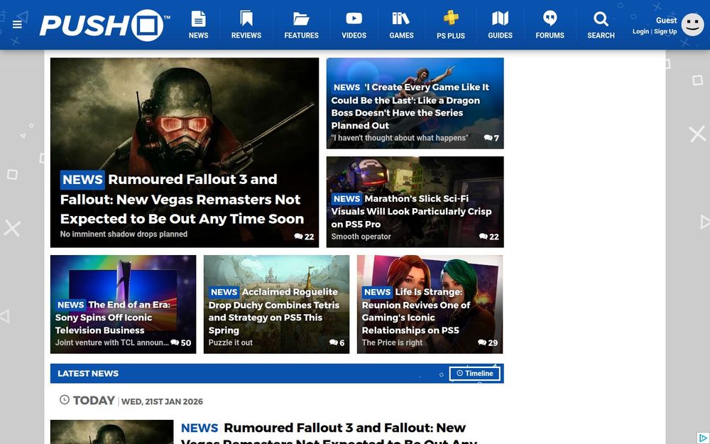Open Marathon PS5 Pro visuals headline
The width and height of the screenshot is (710, 444).
pos(411,211)
